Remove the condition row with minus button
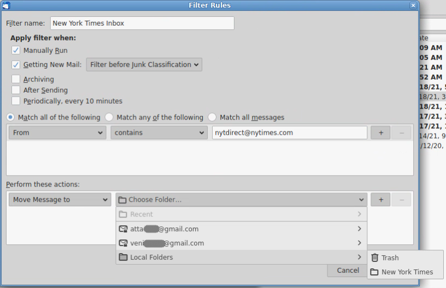Image resolution: width=446 pixels, height=288 pixels. click(401, 133)
